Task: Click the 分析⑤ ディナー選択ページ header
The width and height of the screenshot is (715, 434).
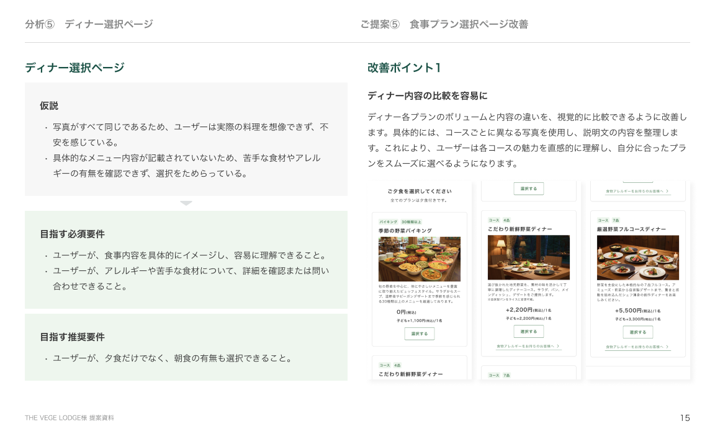Action: tap(89, 24)
